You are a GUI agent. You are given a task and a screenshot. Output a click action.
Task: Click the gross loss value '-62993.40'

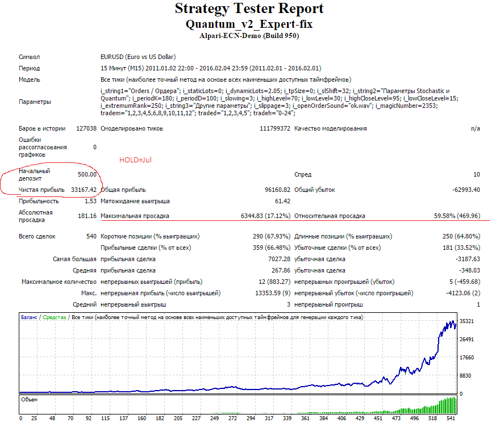coord(466,190)
